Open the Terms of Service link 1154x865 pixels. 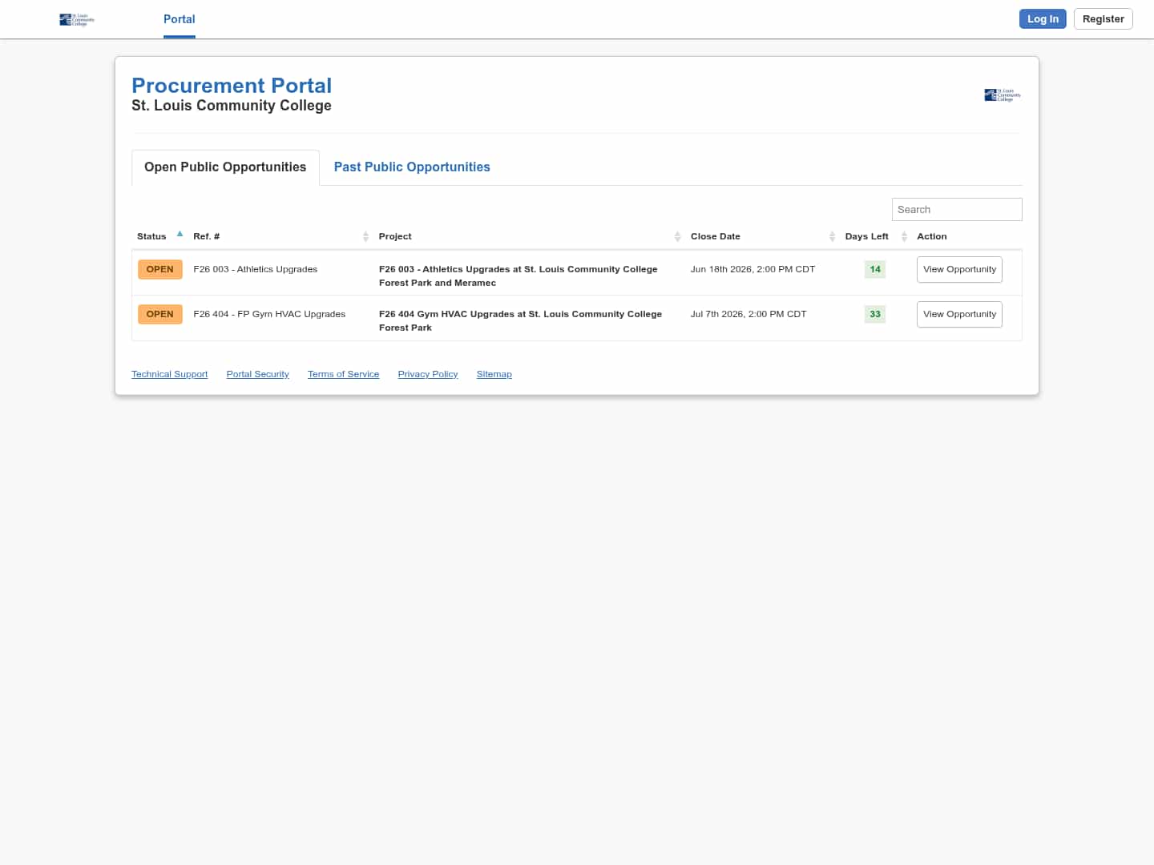tap(343, 374)
